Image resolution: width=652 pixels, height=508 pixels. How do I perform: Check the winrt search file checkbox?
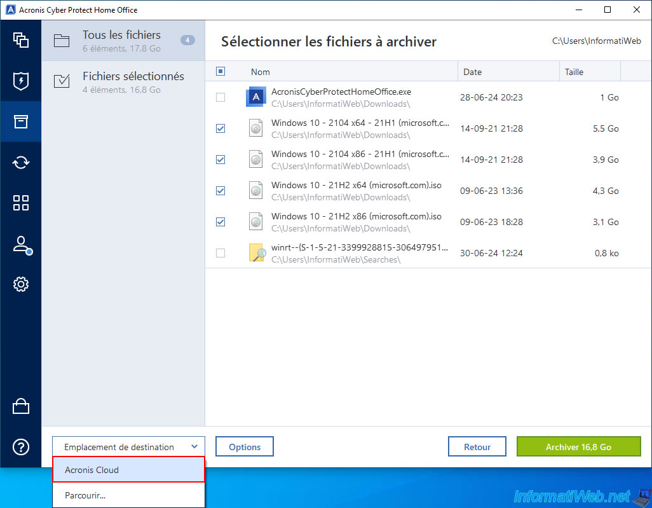pos(221,253)
